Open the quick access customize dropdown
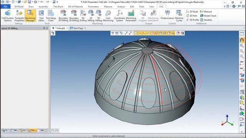The width and height of the screenshot is (246, 138). [x=57, y=2]
